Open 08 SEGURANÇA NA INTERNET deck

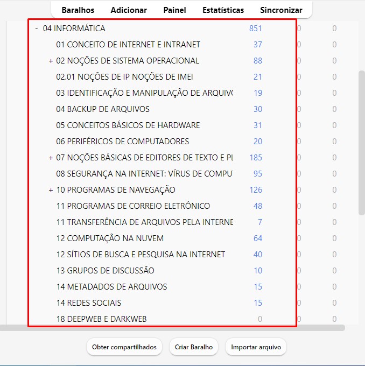145,174
